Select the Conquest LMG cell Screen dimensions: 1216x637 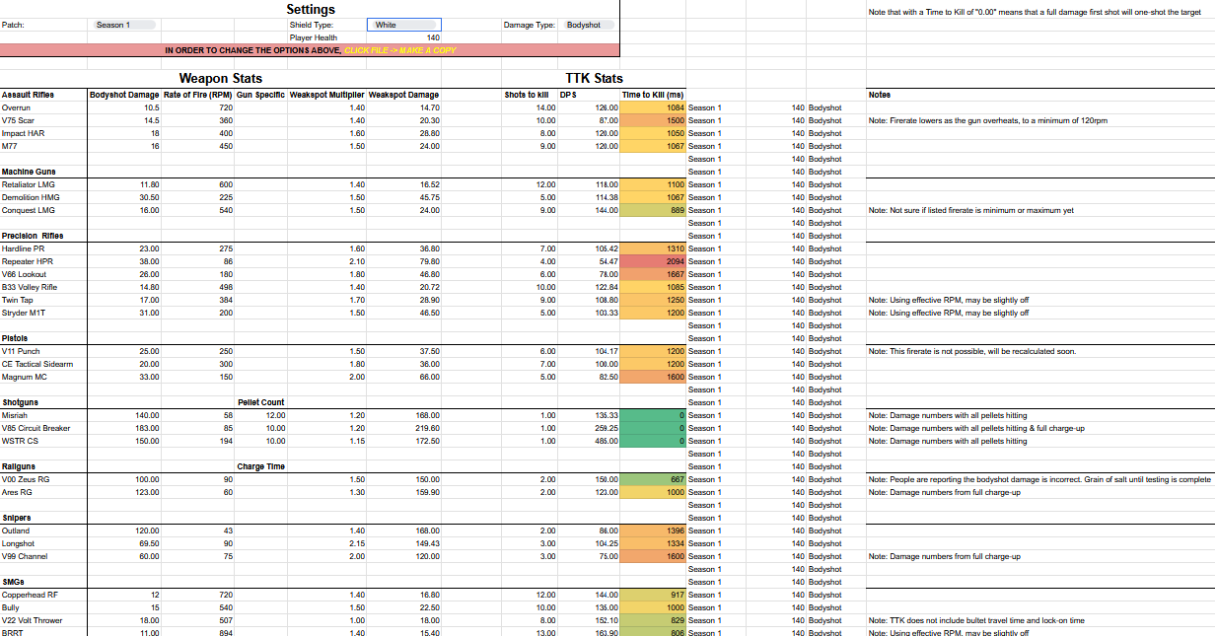(x=44, y=210)
